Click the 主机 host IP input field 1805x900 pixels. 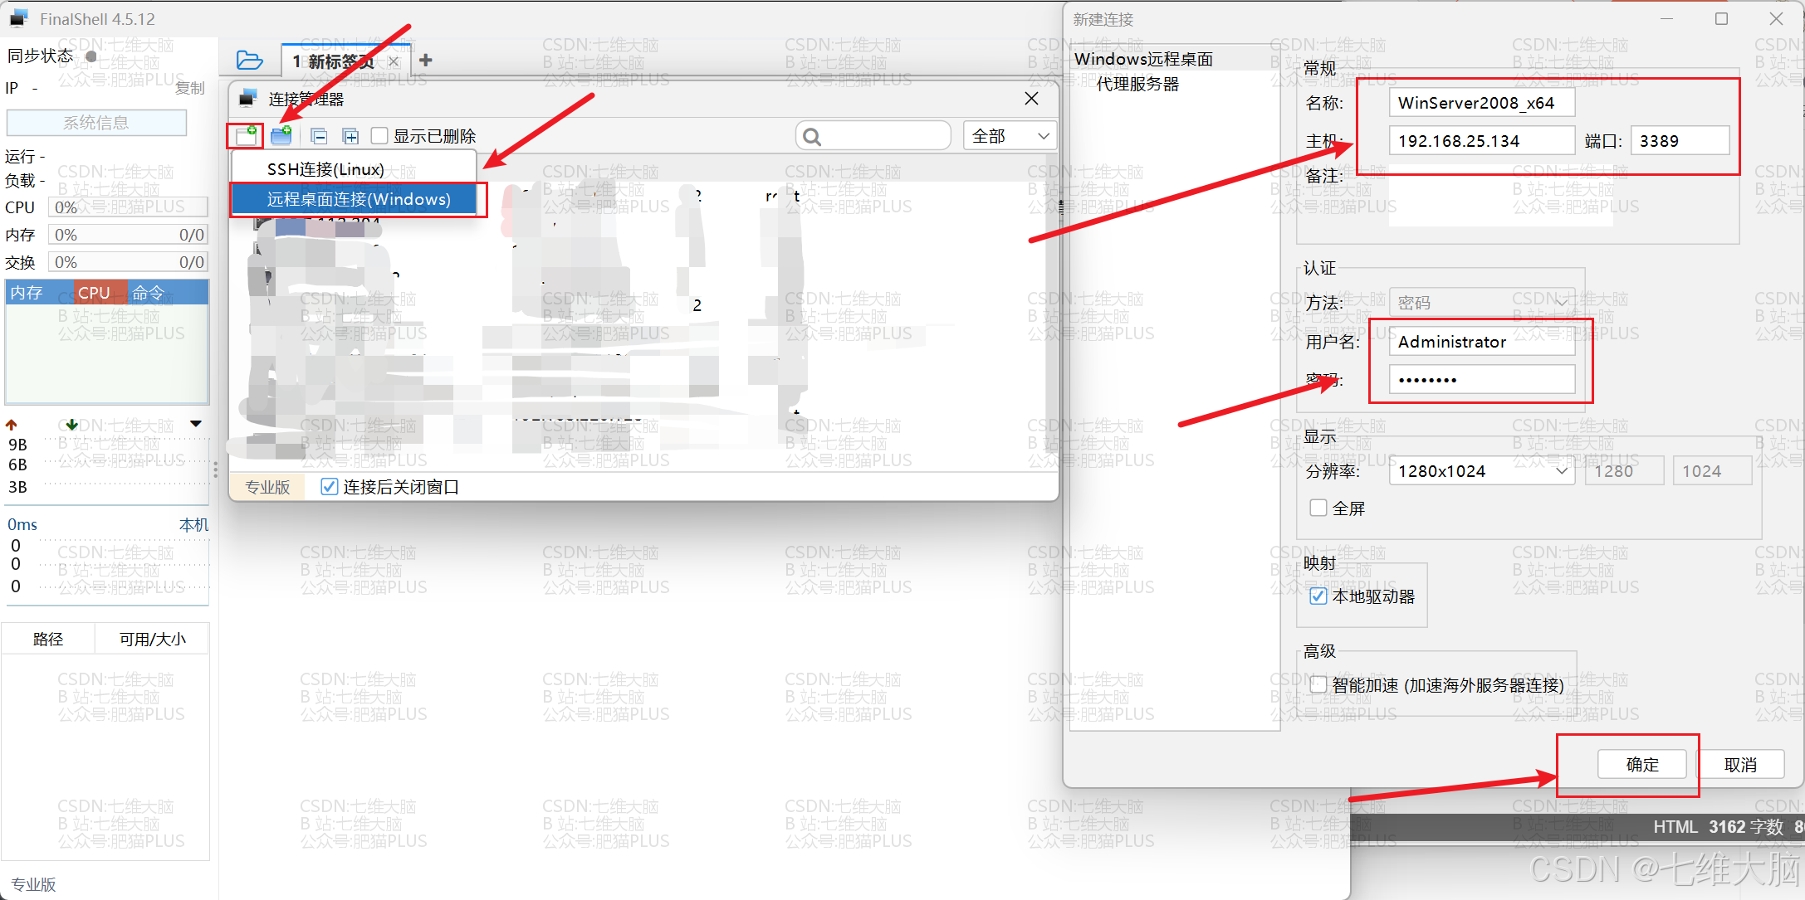pyautogui.click(x=1480, y=141)
